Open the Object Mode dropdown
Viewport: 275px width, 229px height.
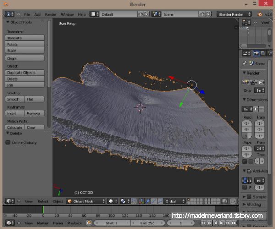(x=86, y=201)
